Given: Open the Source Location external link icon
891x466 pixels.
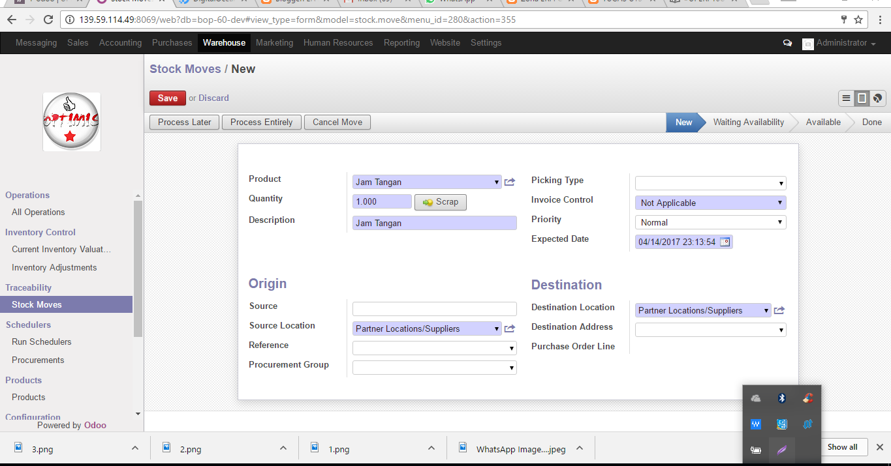Looking at the screenshot, I should (x=510, y=329).
